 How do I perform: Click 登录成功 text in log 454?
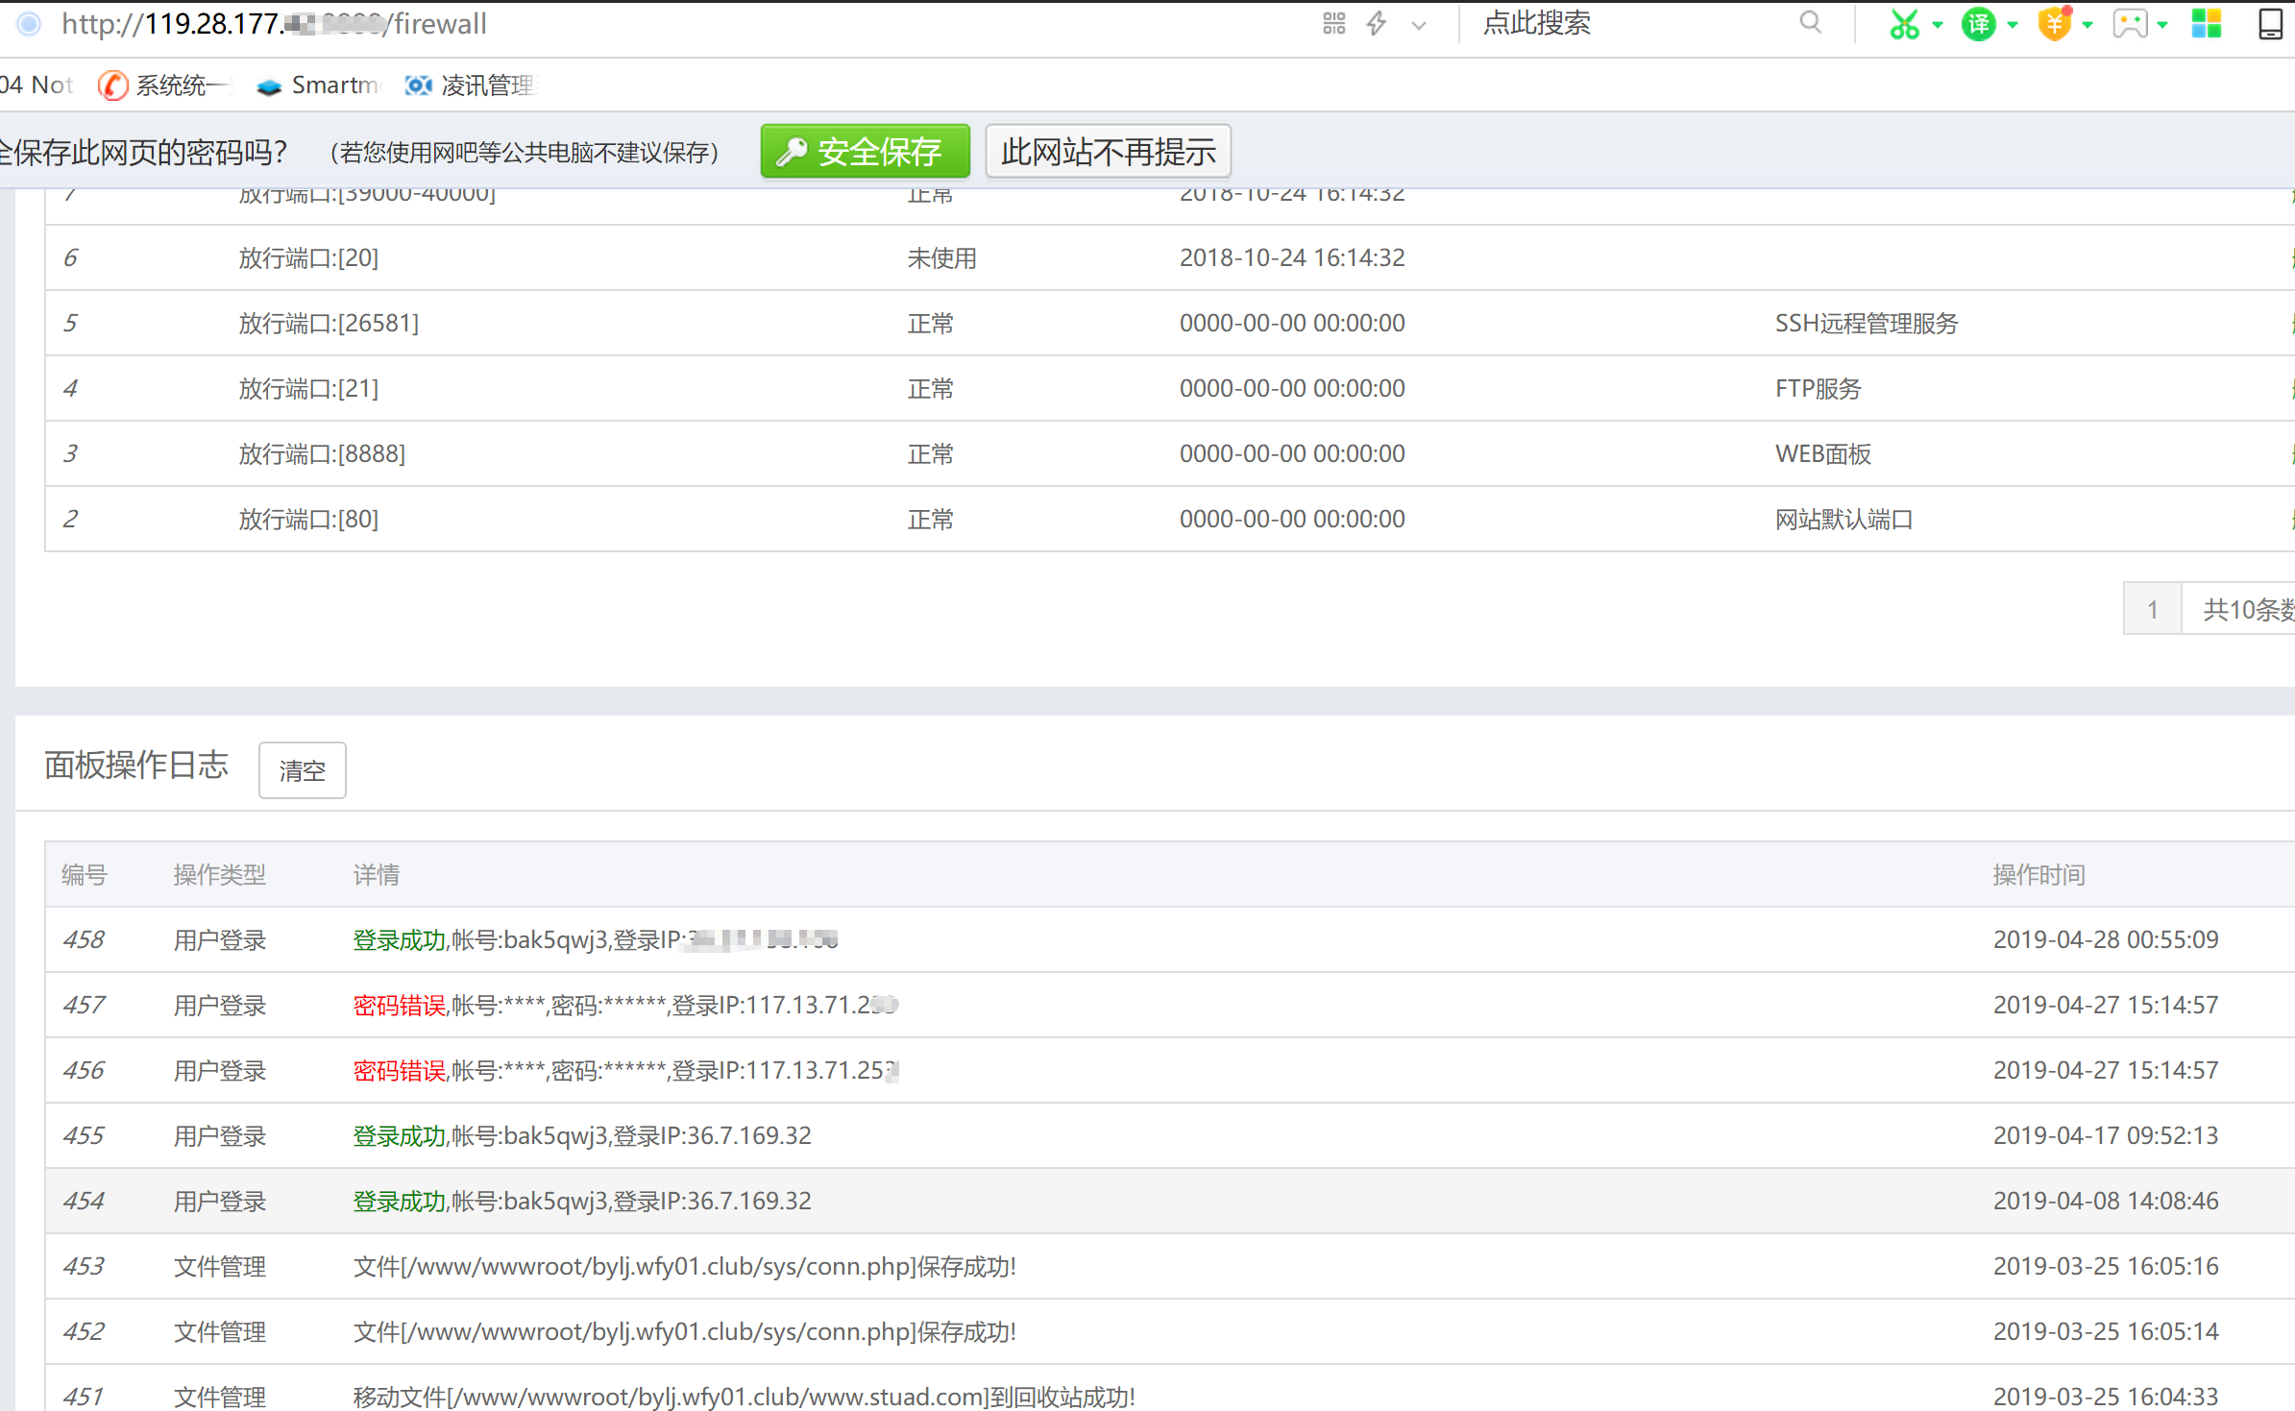coord(399,1202)
